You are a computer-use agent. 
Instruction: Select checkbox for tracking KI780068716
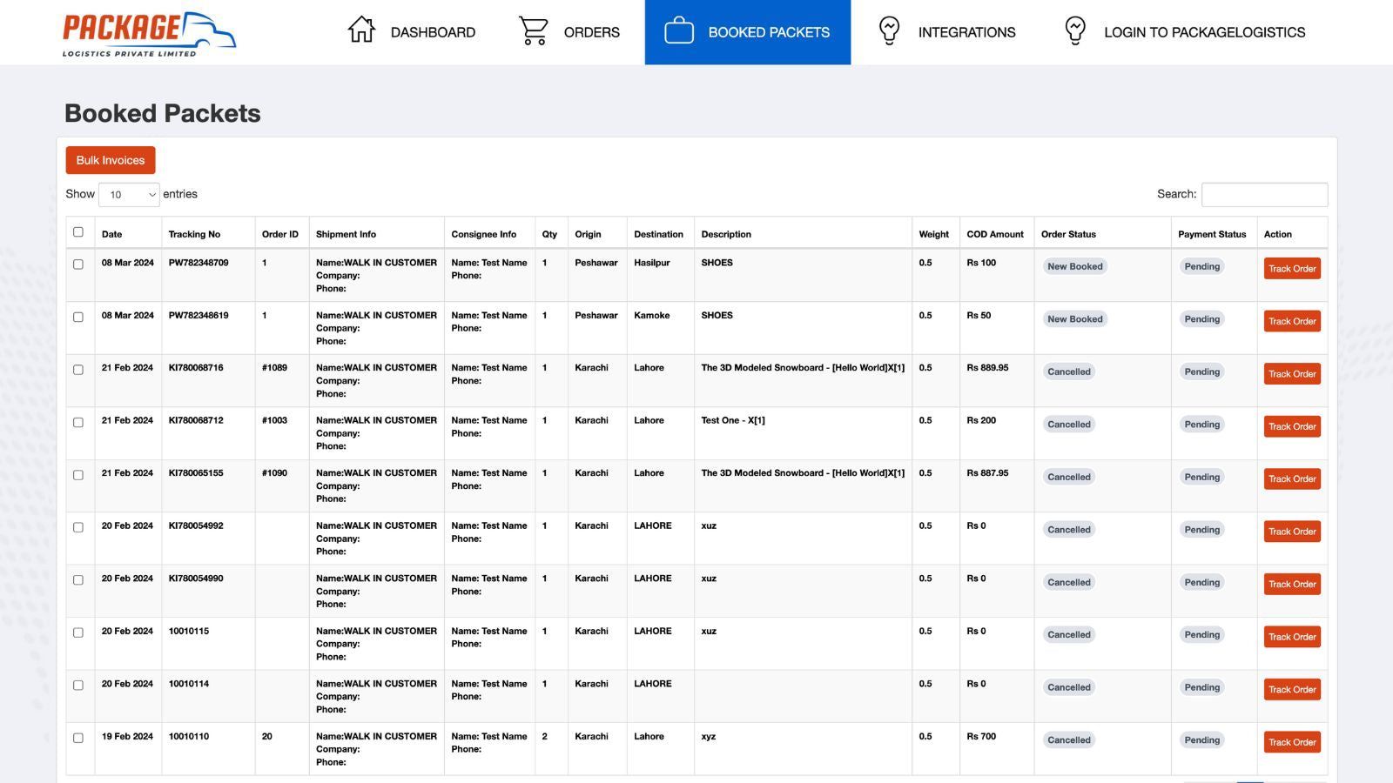78,370
